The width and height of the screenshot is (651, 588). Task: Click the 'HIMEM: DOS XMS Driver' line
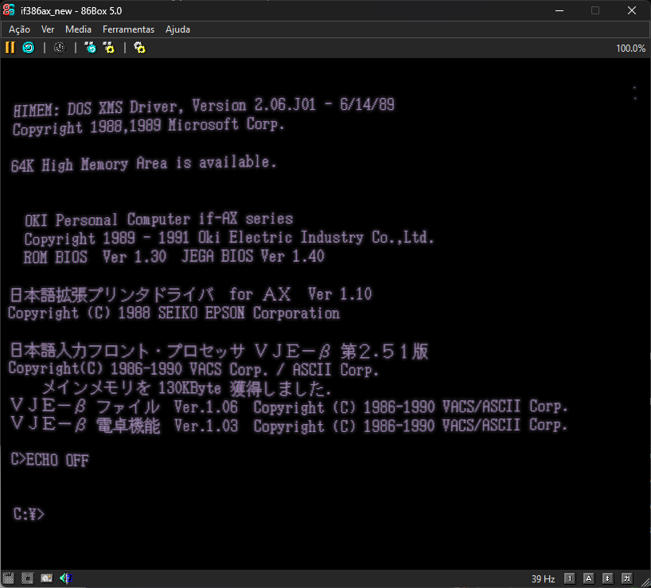click(204, 107)
